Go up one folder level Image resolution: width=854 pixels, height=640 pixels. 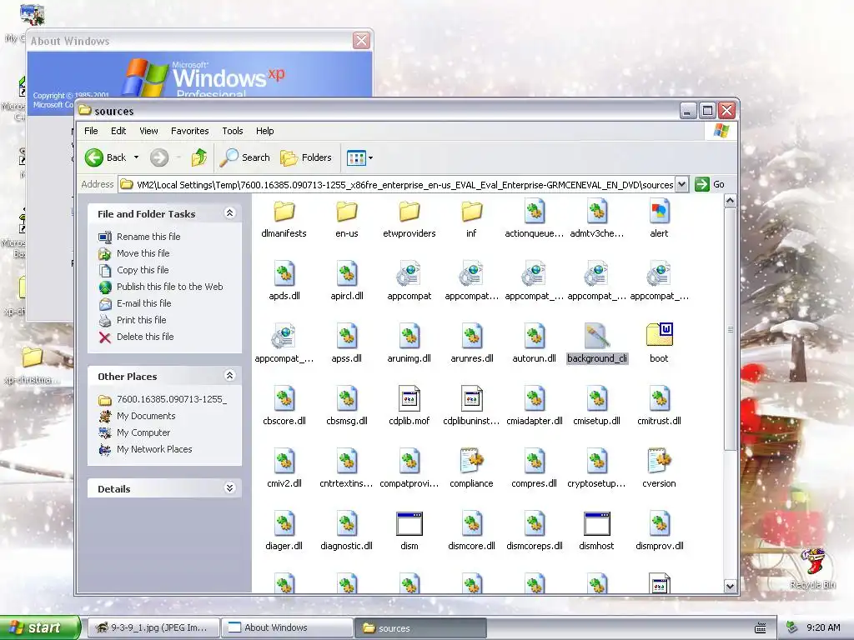click(x=198, y=157)
